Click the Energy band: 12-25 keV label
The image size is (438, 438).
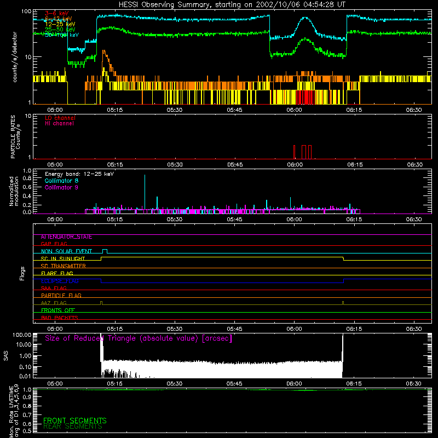coord(79,174)
